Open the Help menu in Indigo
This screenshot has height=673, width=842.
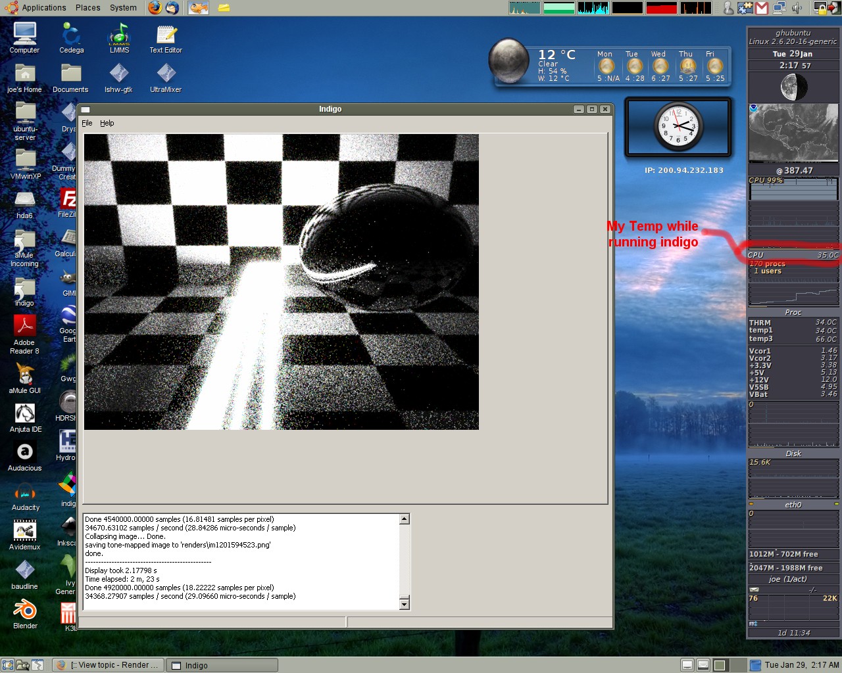point(107,123)
